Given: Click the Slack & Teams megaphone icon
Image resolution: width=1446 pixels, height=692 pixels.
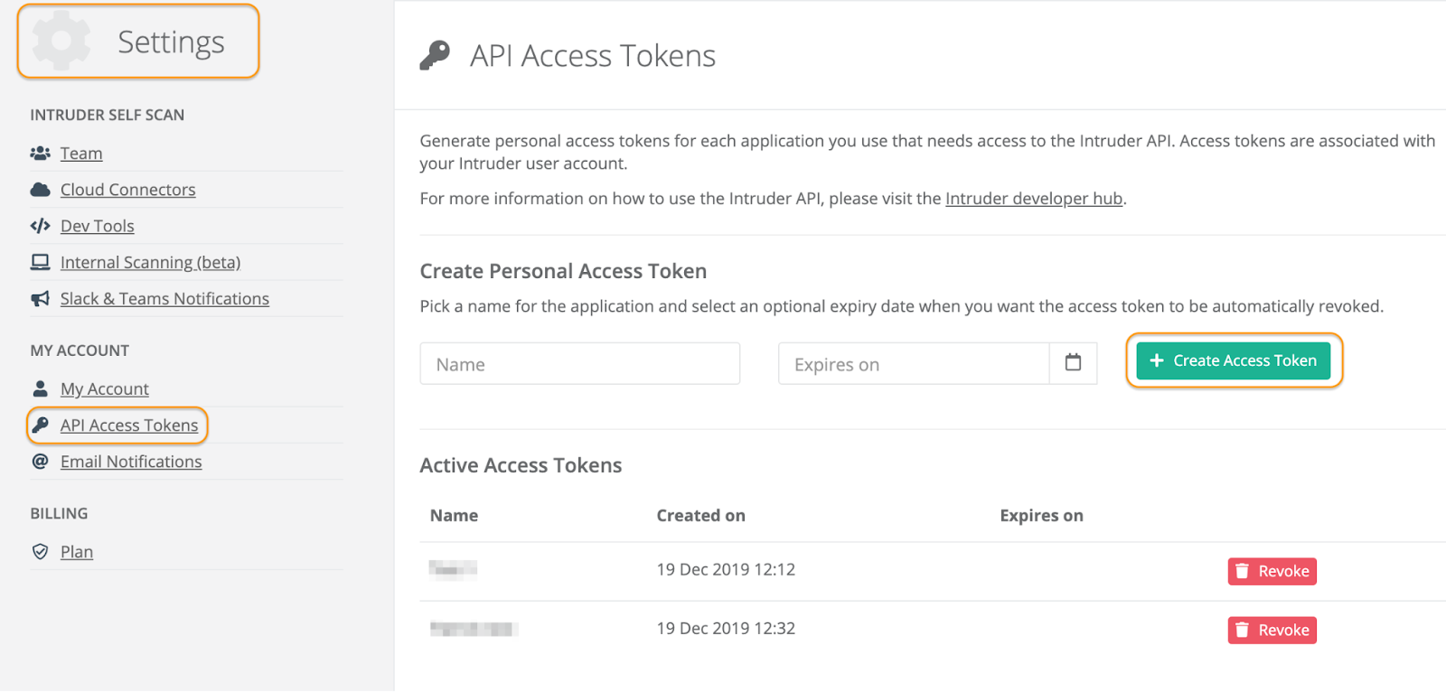Looking at the screenshot, I should coord(40,299).
